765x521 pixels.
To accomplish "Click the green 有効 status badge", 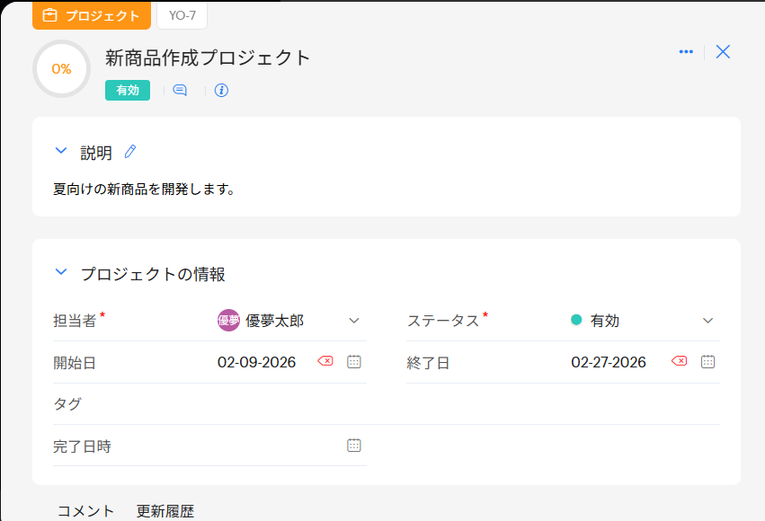I will tap(128, 90).
